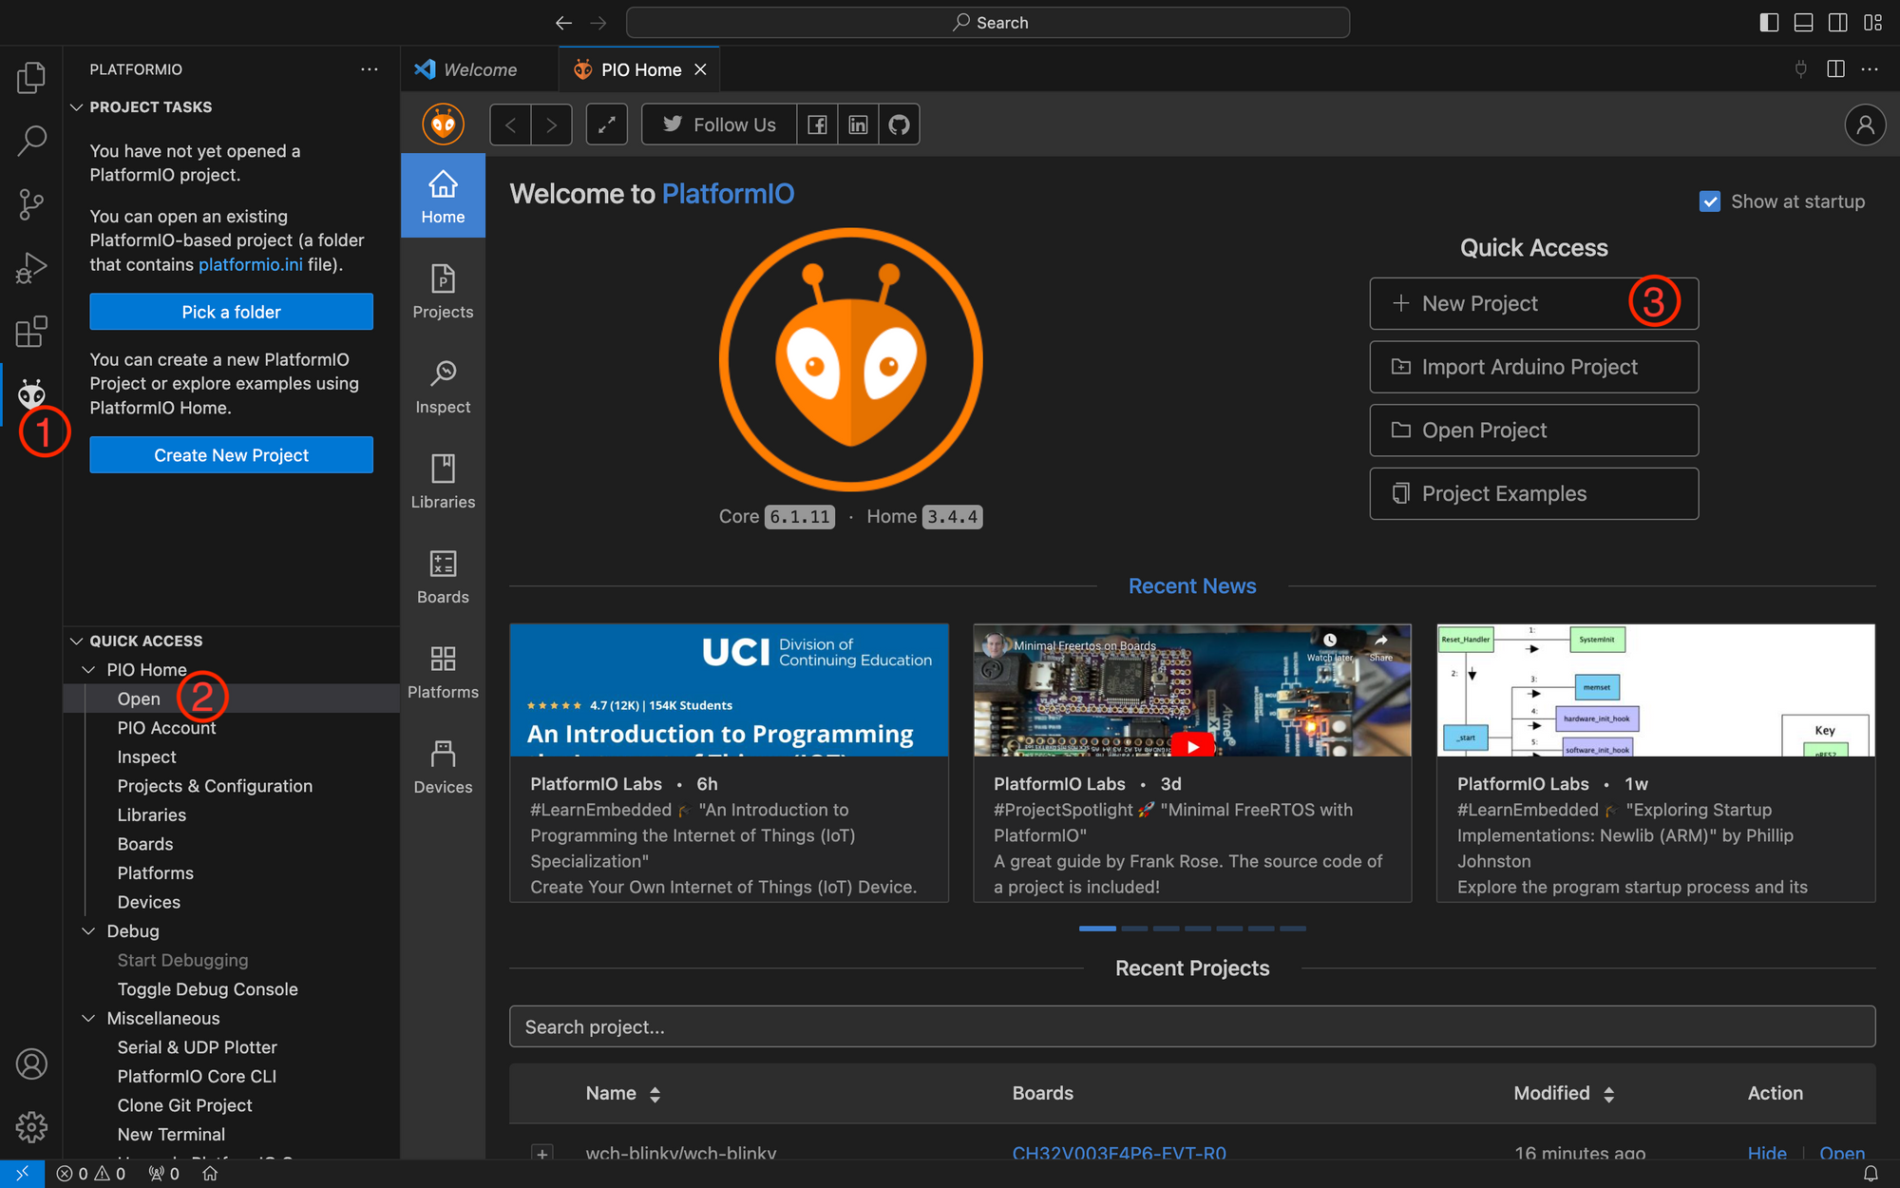Click the expand fullscreen arrows icon
Image resolution: width=1900 pixels, height=1188 pixels.
click(606, 125)
